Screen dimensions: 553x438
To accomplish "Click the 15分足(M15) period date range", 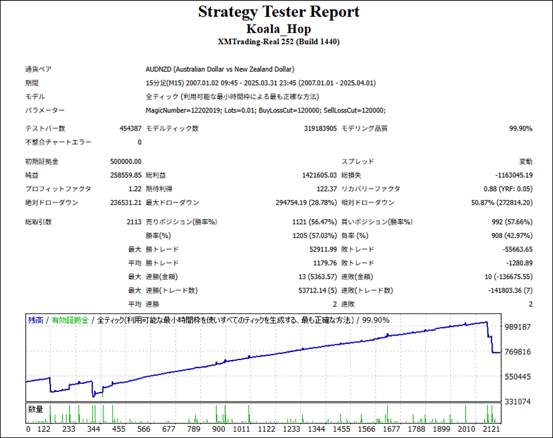I will (261, 83).
